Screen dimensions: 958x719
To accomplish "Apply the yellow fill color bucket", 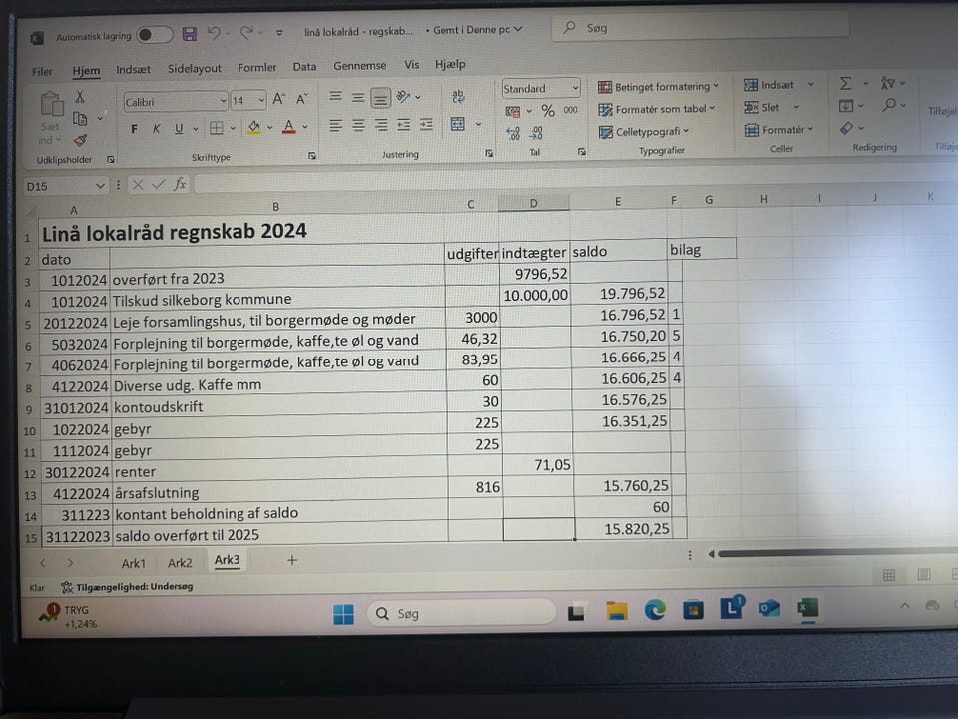I will (254, 127).
